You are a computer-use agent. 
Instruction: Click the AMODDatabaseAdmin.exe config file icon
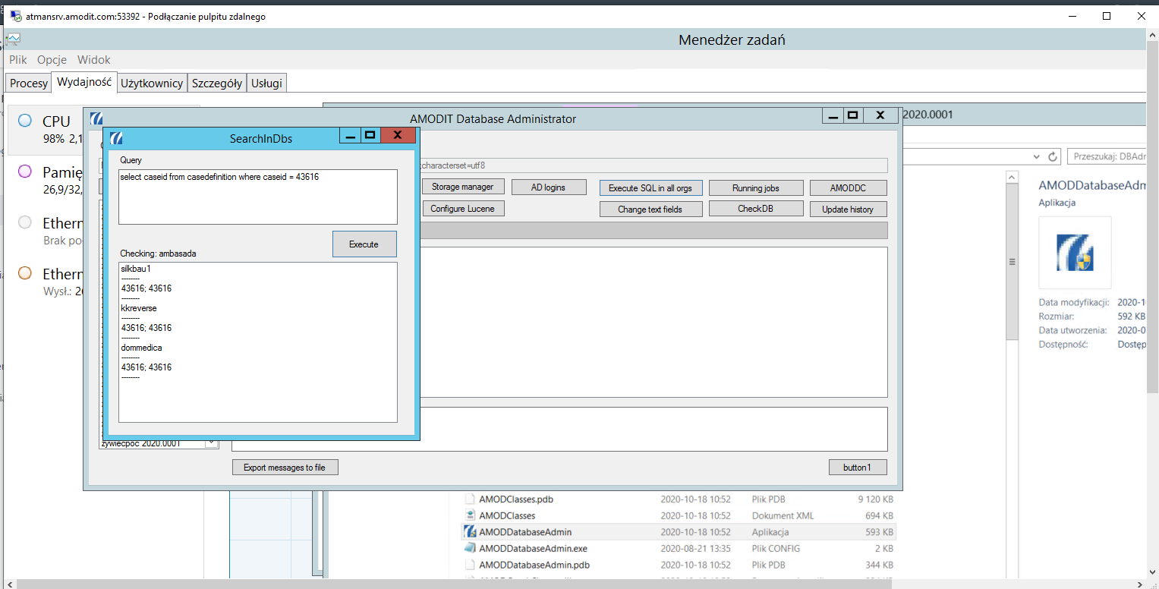(x=470, y=548)
